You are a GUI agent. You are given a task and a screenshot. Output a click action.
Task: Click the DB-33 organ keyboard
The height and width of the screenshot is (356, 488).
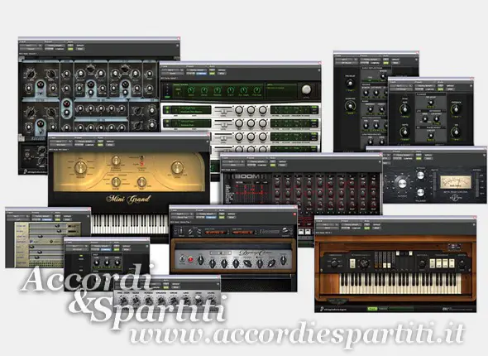(x=400, y=283)
